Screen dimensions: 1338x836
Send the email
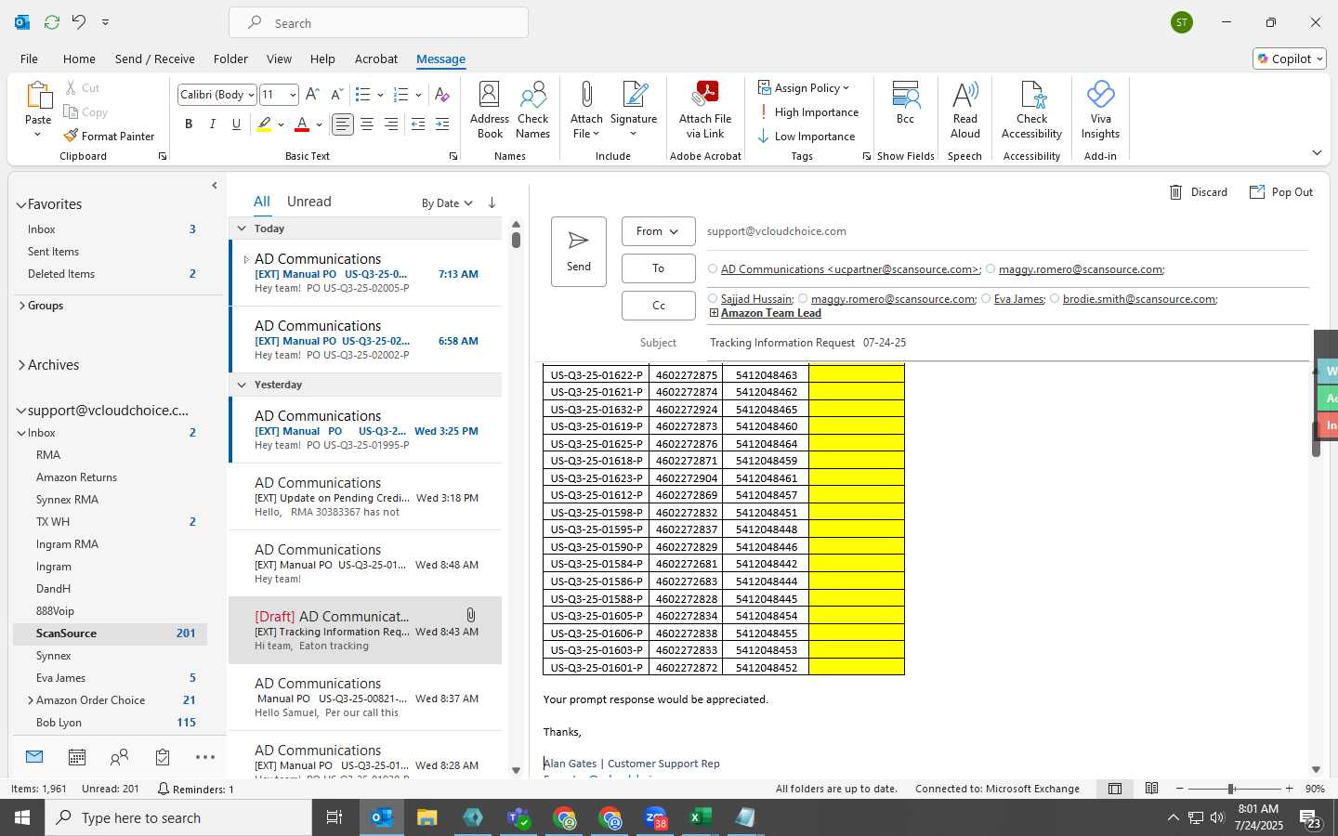point(579,252)
